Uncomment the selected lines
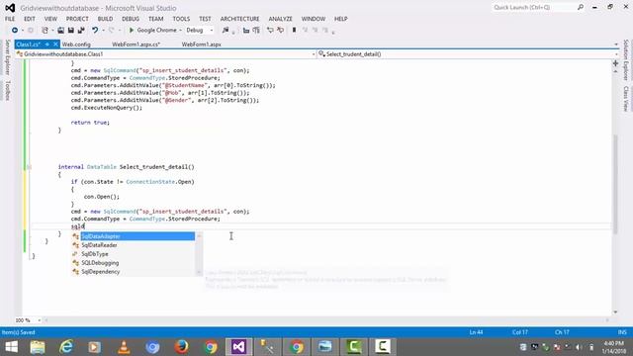This screenshot has height=356, width=633. [x=280, y=31]
